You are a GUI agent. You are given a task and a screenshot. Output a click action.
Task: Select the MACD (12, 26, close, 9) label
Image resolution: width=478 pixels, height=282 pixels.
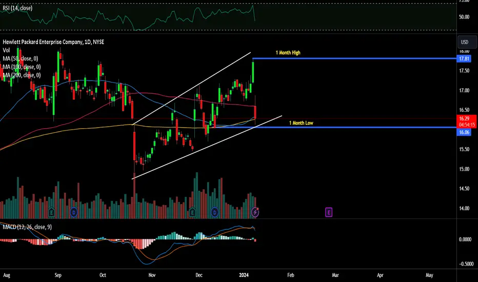pos(27,227)
